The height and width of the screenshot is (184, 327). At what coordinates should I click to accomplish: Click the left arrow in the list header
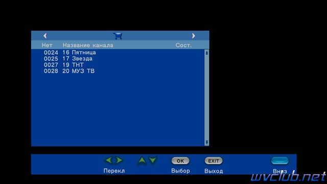pos(45,36)
